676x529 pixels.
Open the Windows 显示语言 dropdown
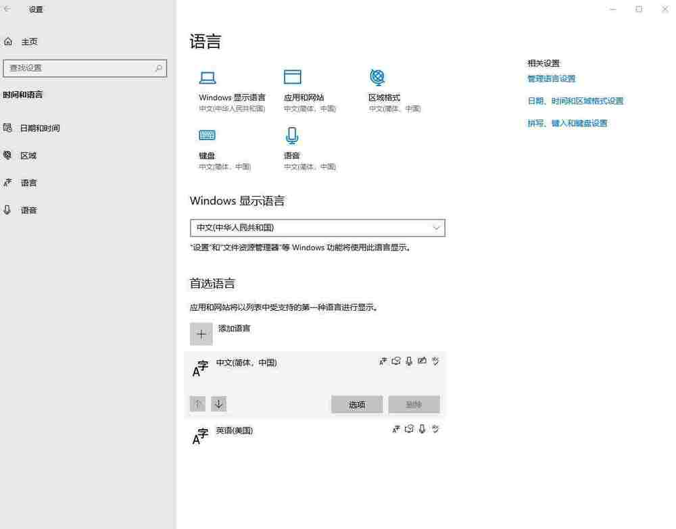pos(317,228)
